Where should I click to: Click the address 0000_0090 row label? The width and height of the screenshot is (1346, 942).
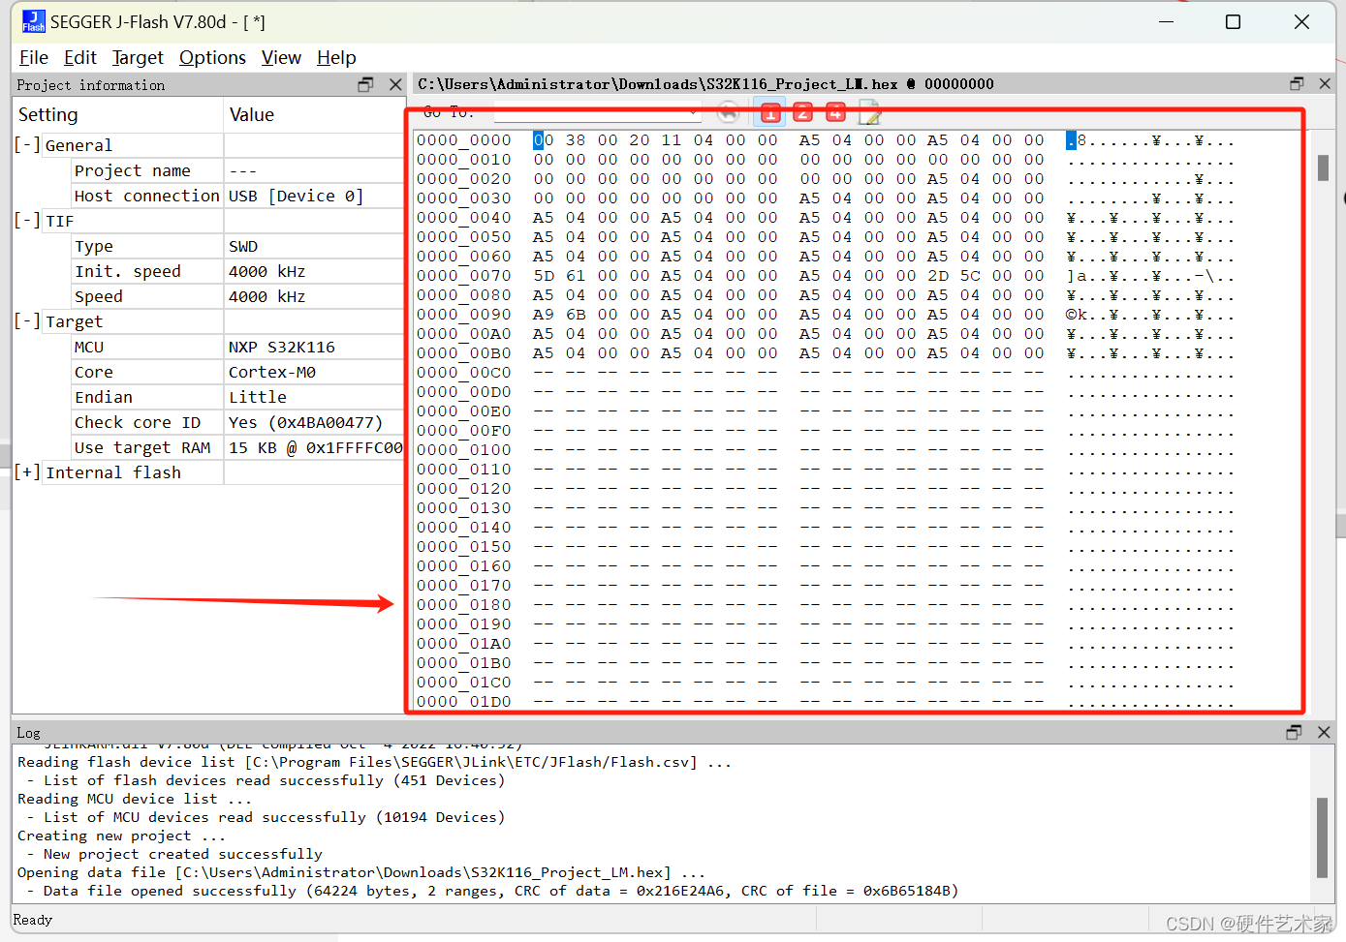point(464,315)
